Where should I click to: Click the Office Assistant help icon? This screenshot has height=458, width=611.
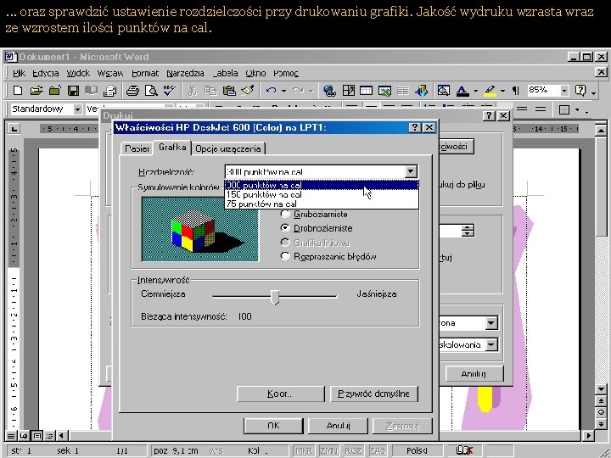click(x=580, y=91)
